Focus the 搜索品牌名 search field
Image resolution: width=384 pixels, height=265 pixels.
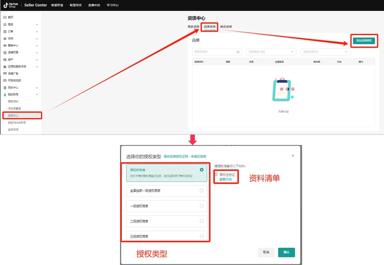(214, 51)
